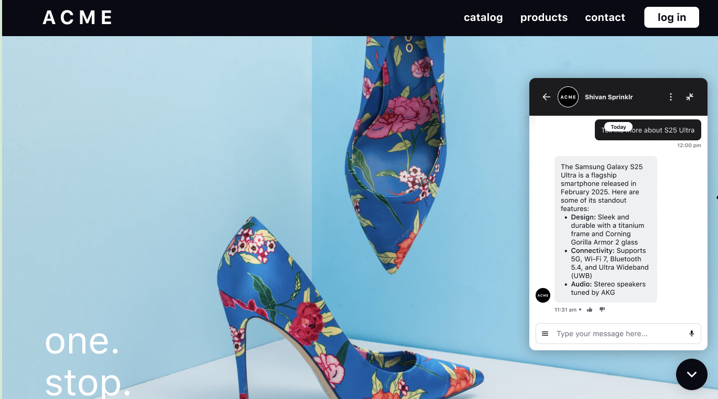
Task: Open the hamburger menu in message box
Action: [x=545, y=334]
